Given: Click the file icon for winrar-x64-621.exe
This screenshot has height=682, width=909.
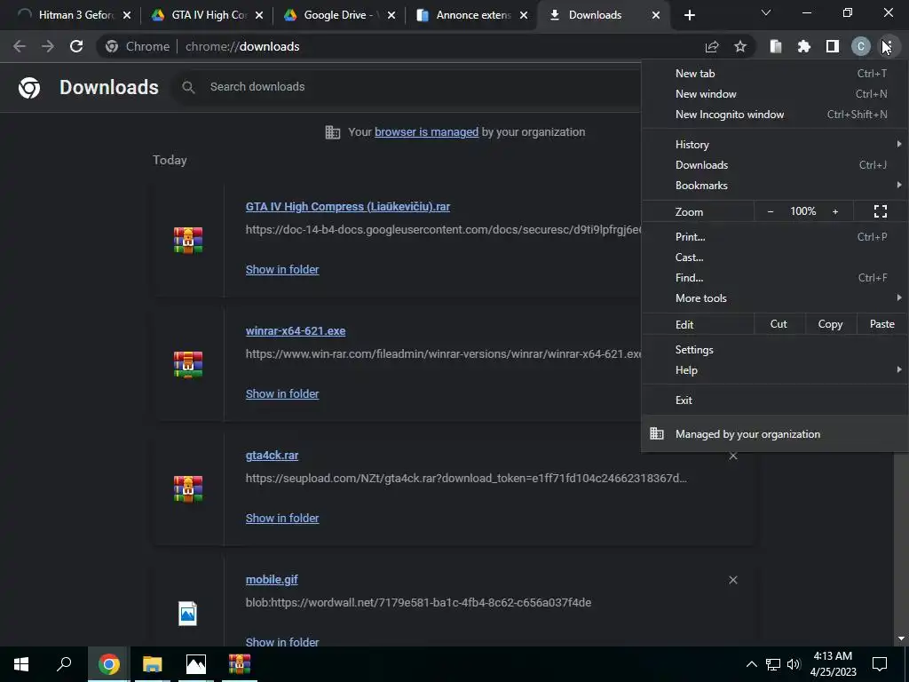Looking at the screenshot, I should pyautogui.click(x=188, y=364).
